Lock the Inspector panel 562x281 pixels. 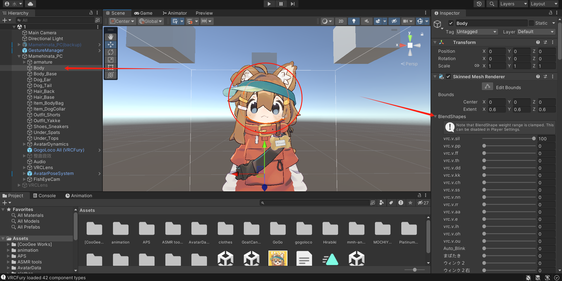coord(550,13)
